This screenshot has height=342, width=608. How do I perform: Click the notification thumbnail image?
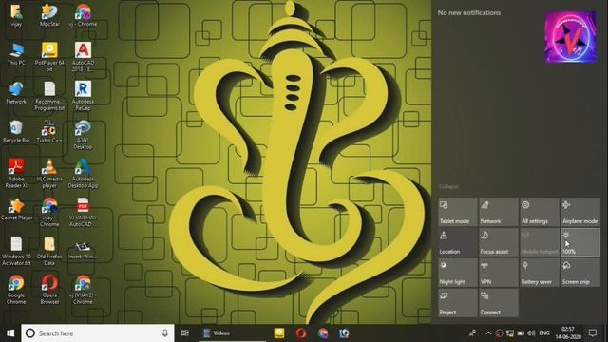571,37
